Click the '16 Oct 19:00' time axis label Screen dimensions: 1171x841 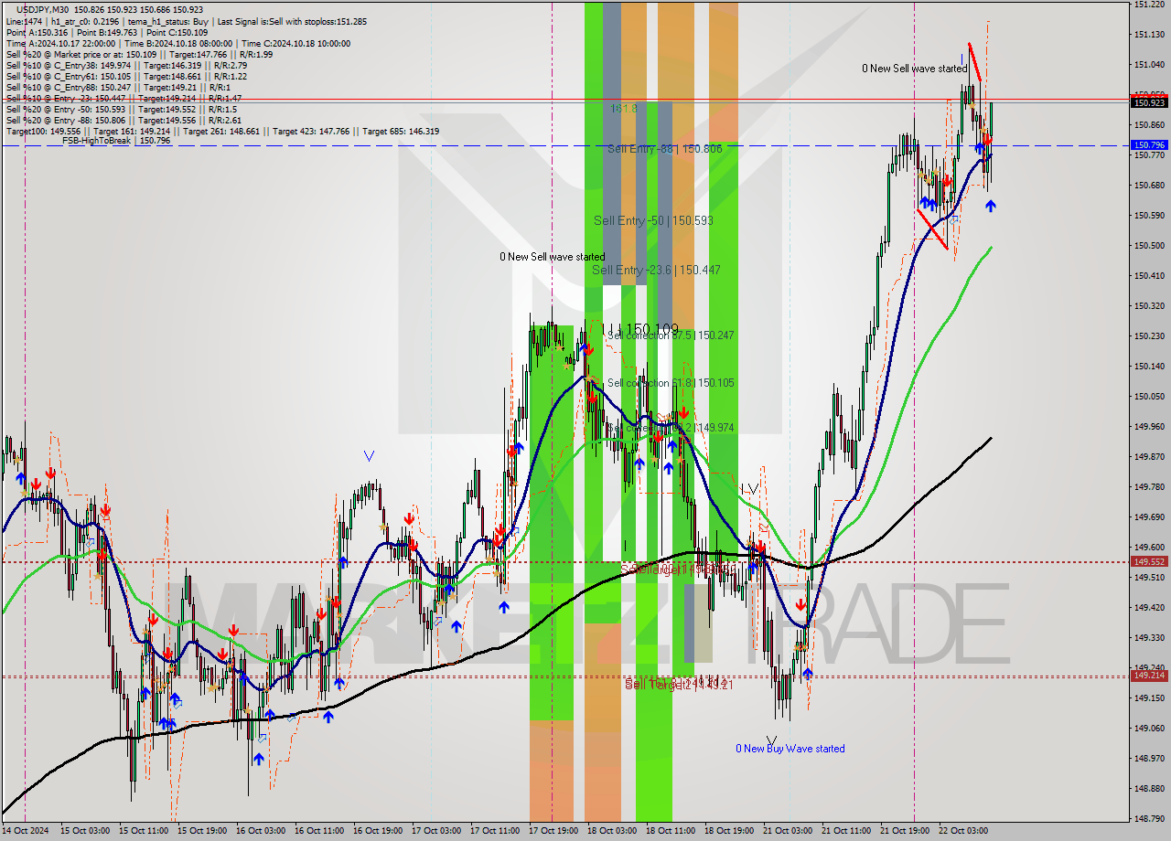(377, 831)
